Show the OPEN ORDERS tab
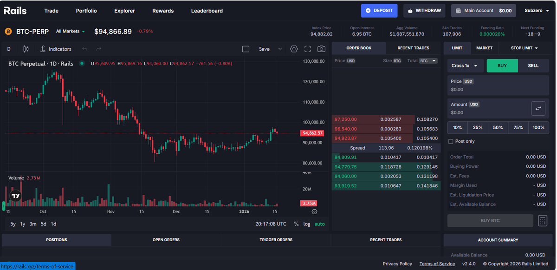The width and height of the screenshot is (557, 270). point(166,240)
